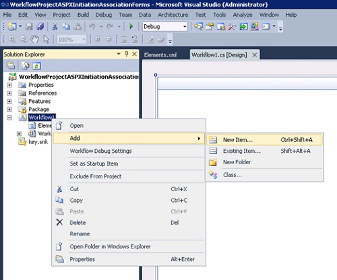Choose Class... from the Add submenu

point(264,175)
